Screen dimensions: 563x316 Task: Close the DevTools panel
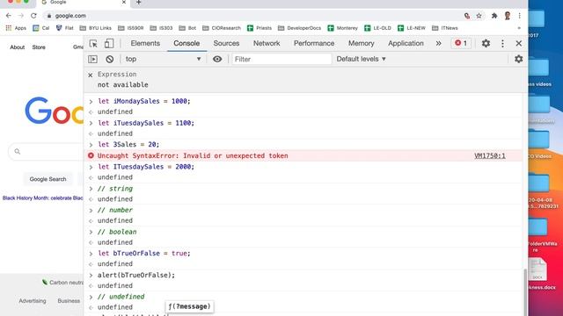(518, 43)
